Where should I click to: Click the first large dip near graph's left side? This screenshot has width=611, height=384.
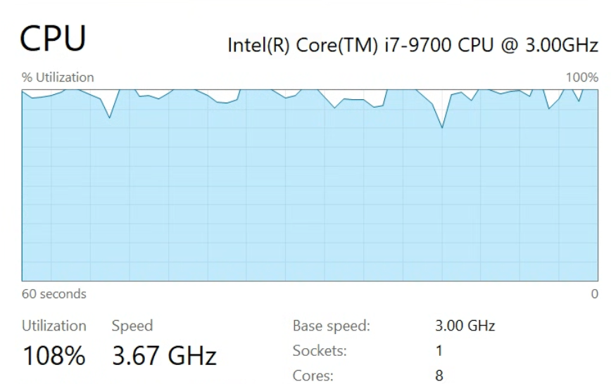tap(110, 117)
